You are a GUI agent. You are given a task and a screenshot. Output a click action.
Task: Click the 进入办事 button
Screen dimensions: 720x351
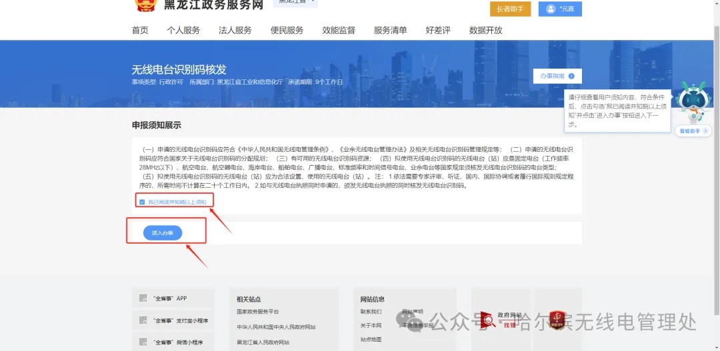[163, 233]
